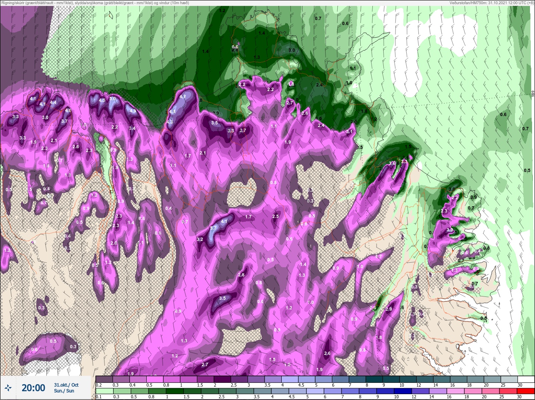Click the '5.7' precipitation value on map
Image resolution: width=535 pixels, height=400 pixels.
tap(213, 228)
